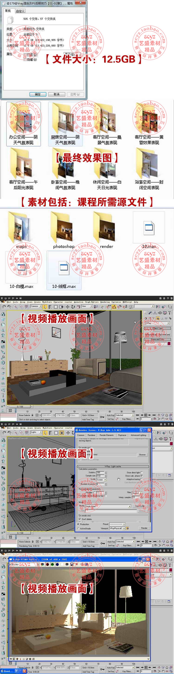This screenshot has width=174, height=674.
Task: Click the Sample size field showing 0.02
Action: (100, 476)
